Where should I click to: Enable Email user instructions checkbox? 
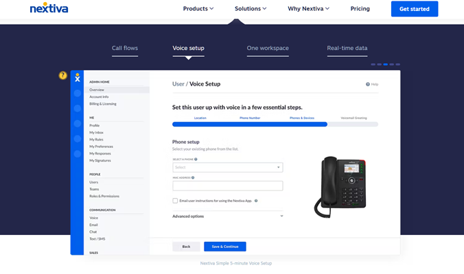click(175, 201)
